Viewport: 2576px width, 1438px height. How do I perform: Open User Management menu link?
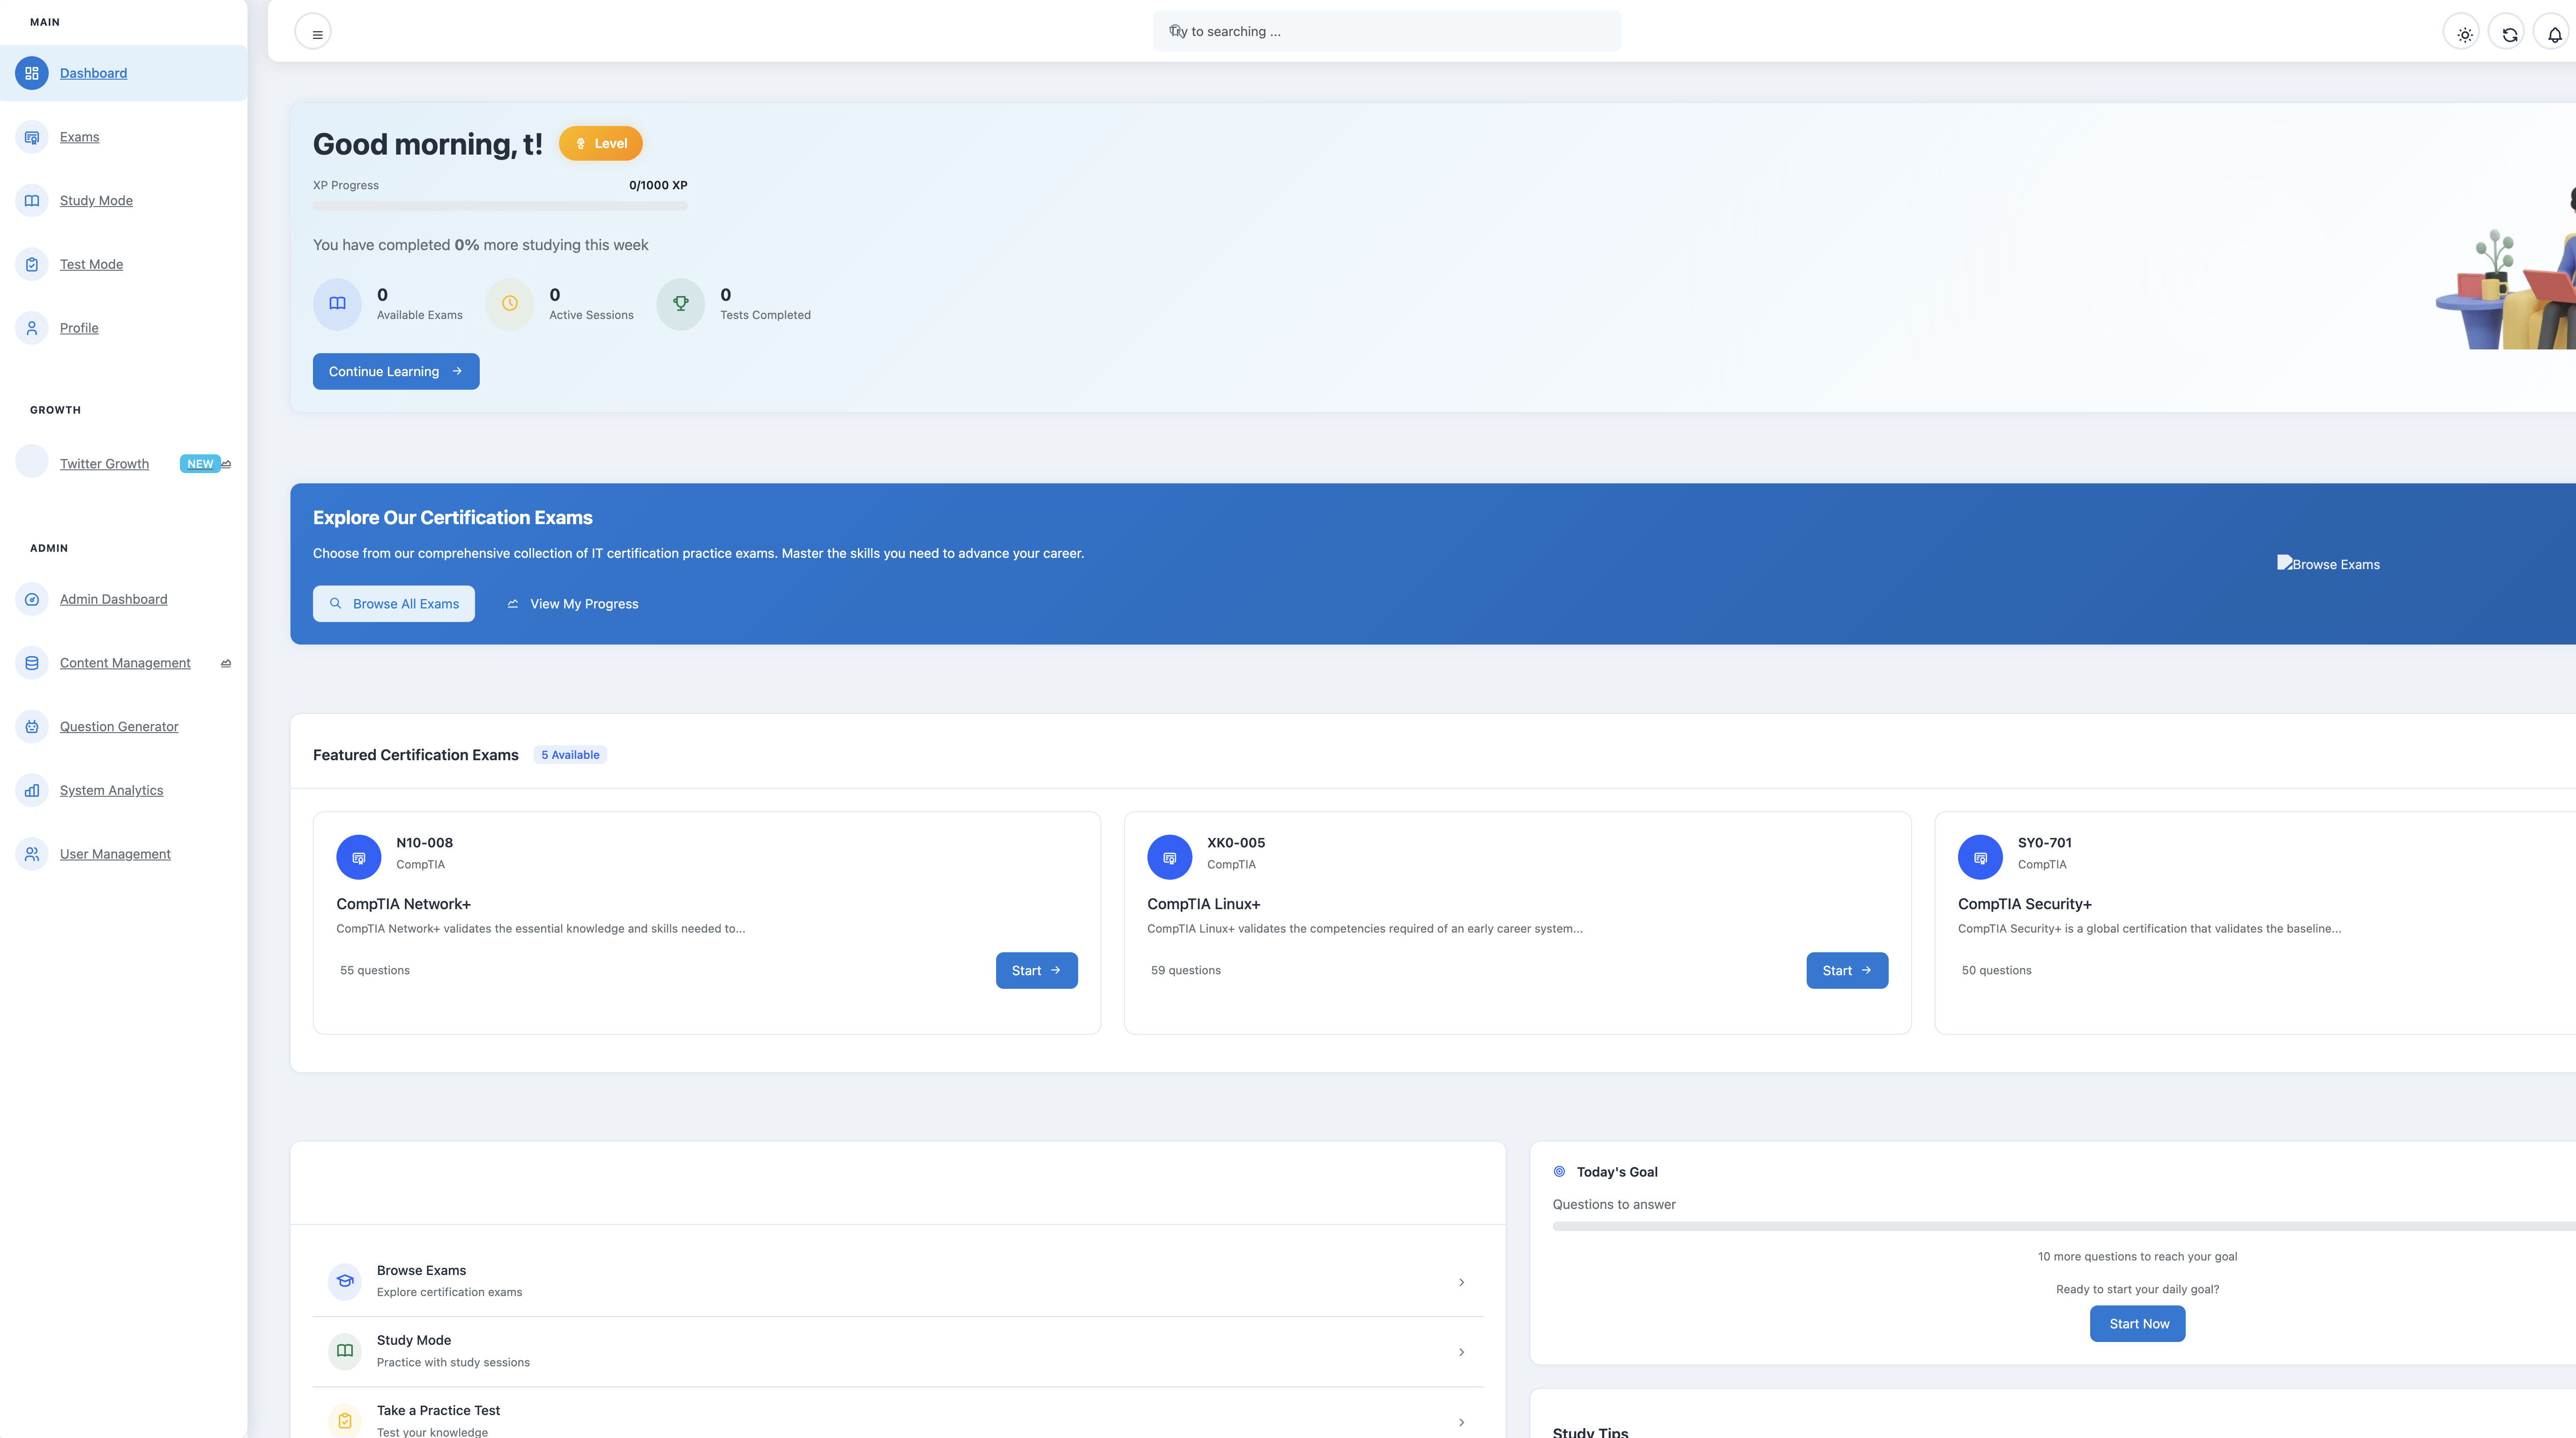coord(115,854)
